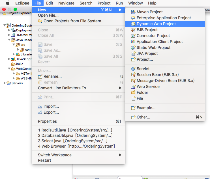Click the Eclipse application menu
210x179 pixels.
click(x=22, y=3)
